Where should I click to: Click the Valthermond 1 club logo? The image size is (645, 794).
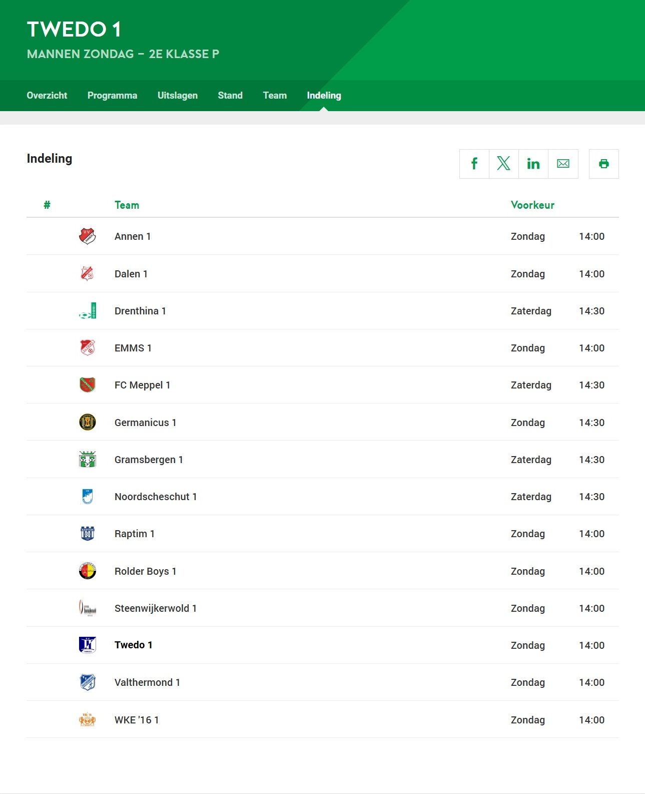[x=88, y=682]
